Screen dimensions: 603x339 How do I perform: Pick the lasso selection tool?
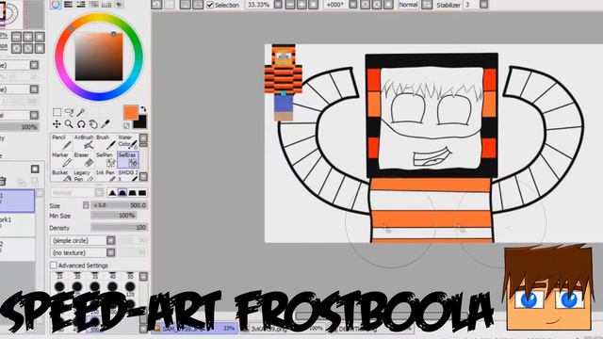[69, 112]
